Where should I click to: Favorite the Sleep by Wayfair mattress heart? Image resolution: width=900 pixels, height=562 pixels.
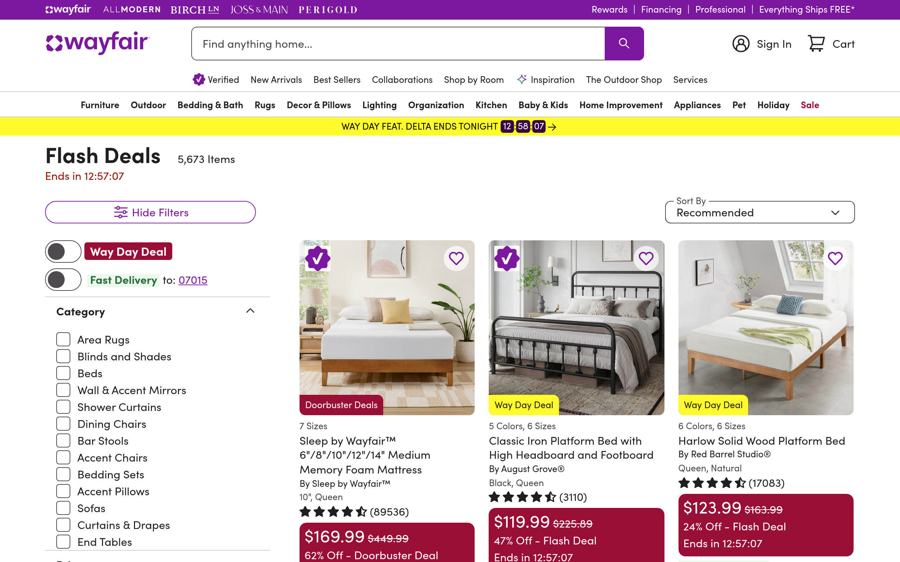(456, 258)
